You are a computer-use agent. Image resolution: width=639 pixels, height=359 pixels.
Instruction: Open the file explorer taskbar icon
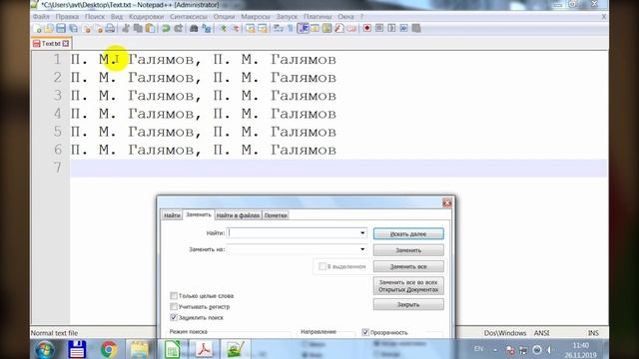[x=140, y=349]
